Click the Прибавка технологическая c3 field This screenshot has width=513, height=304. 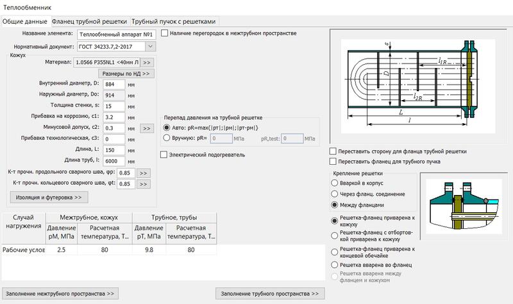[114, 139]
